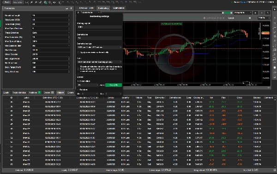277x174 pixels.
Task: Open the chart type icon in top toolbar
Action: (41, 2)
